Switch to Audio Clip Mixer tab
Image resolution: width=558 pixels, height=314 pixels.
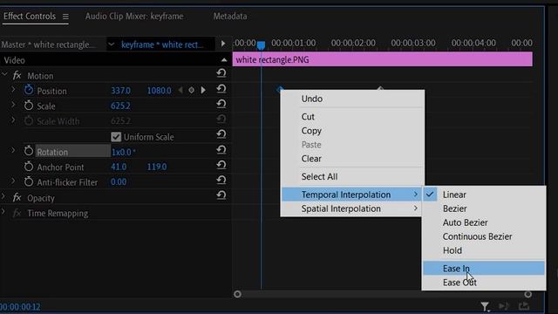tap(134, 17)
